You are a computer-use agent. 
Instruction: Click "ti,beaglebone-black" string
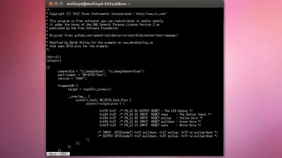coord(126,71)
